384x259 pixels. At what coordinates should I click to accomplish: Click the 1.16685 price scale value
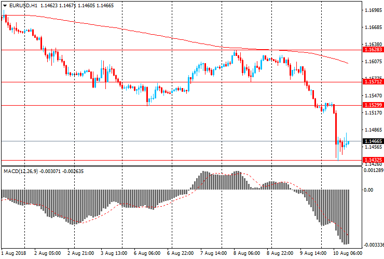pyautogui.click(x=373, y=27)
